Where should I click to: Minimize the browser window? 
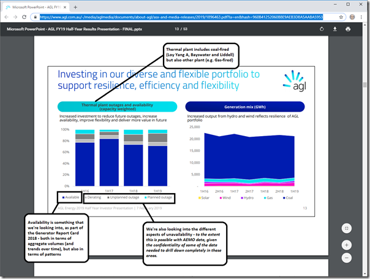(x=335, y=4)
